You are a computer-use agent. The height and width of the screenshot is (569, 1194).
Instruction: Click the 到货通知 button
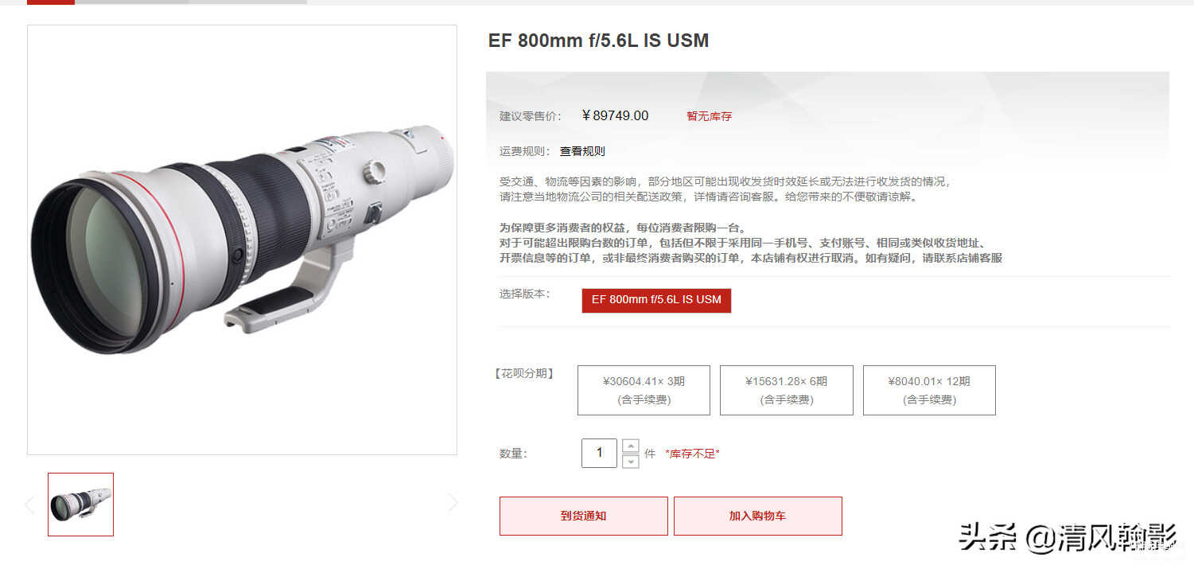[583, 516]
